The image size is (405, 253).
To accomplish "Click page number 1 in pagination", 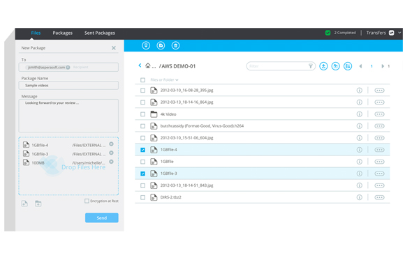I will click(371, 66).
